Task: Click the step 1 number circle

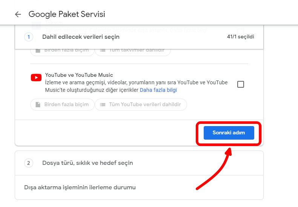Action: pos(28,37)
